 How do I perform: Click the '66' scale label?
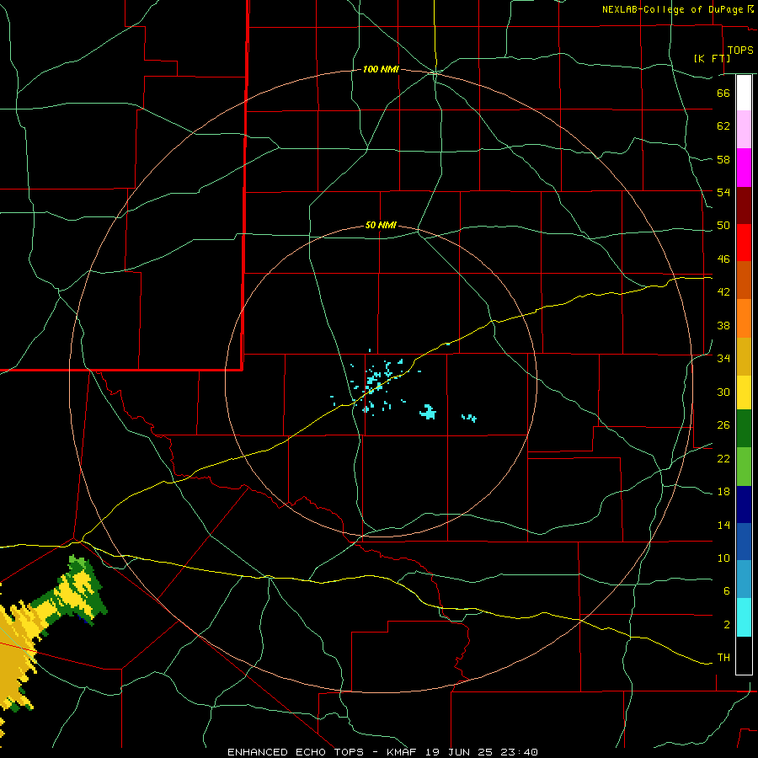(723, 93)
